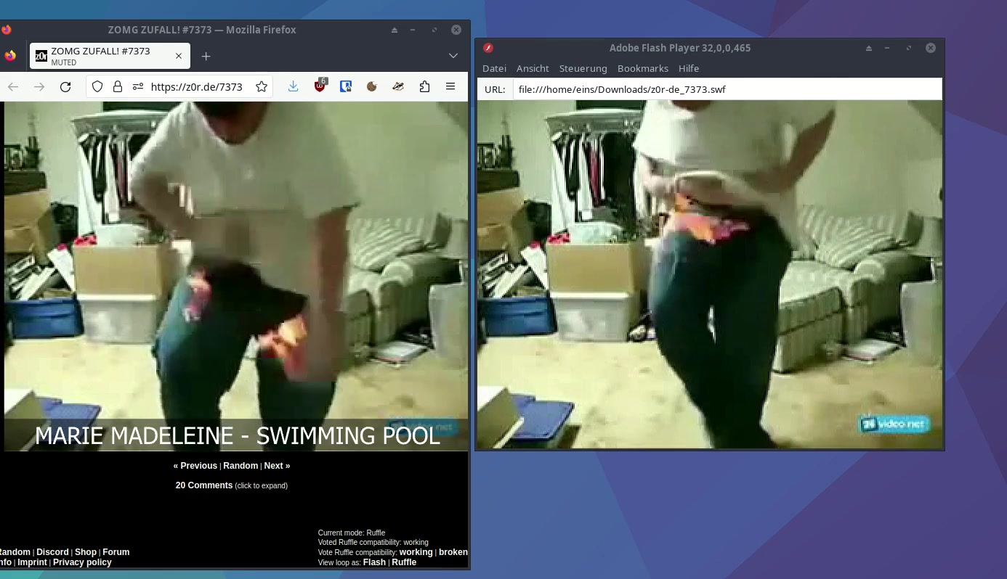Open the uBlock Origin extension popup
The image size is (1007, 579).
coord(319,86)
